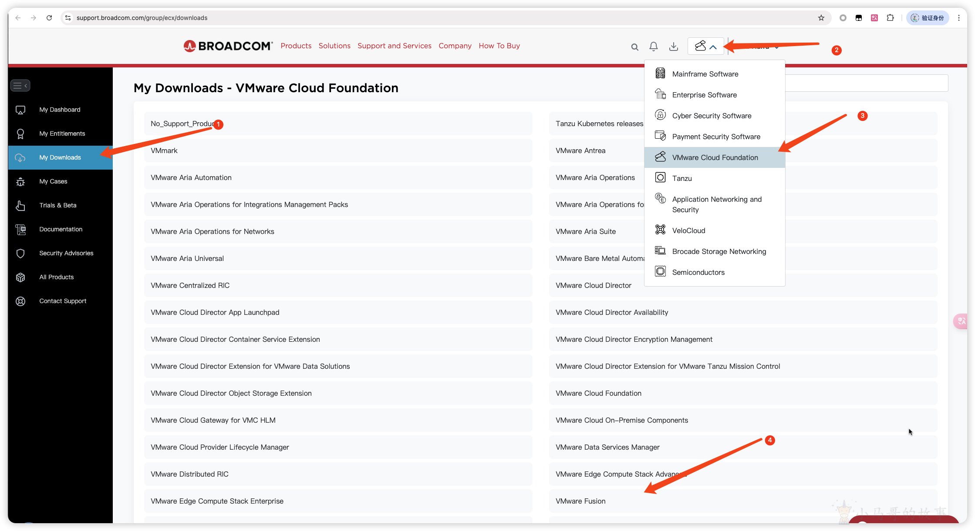Open the notifications bell icon
Image resolution: width=975 pixels, height=531 pixels.
click(654, 47)
